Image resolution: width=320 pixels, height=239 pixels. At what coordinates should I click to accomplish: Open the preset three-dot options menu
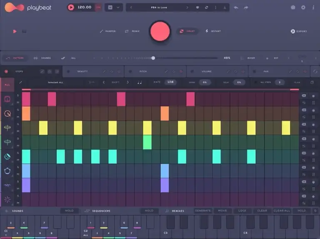click(215, 7)
